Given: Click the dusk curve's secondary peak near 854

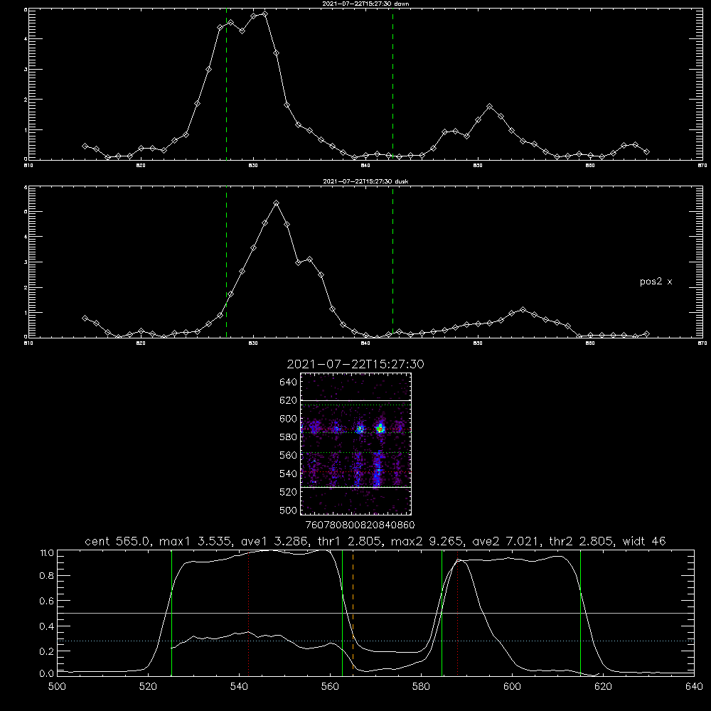Looking at the screenshot, I should [523, 310].
